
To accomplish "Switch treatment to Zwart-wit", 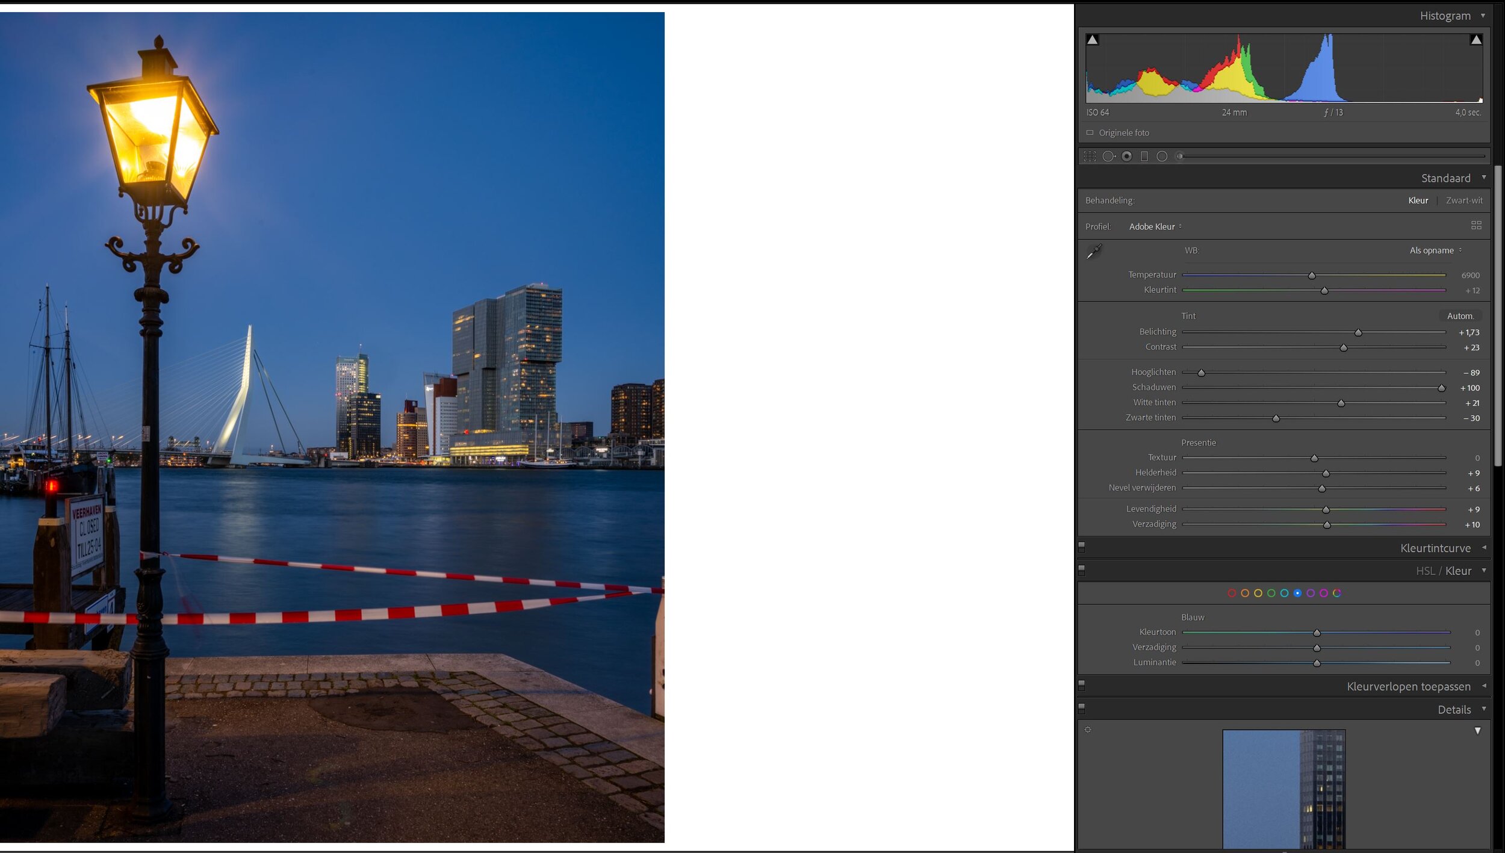I will (1464, 200).
